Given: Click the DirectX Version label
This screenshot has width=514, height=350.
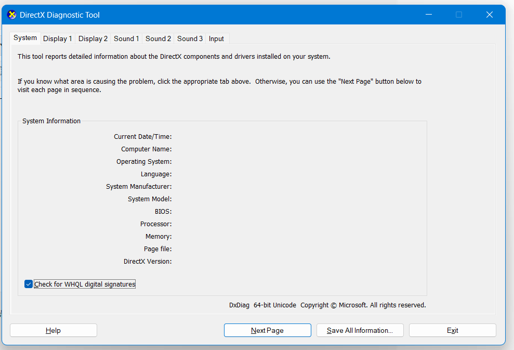Looking at the screenshot, I should [x=148, y=262].
